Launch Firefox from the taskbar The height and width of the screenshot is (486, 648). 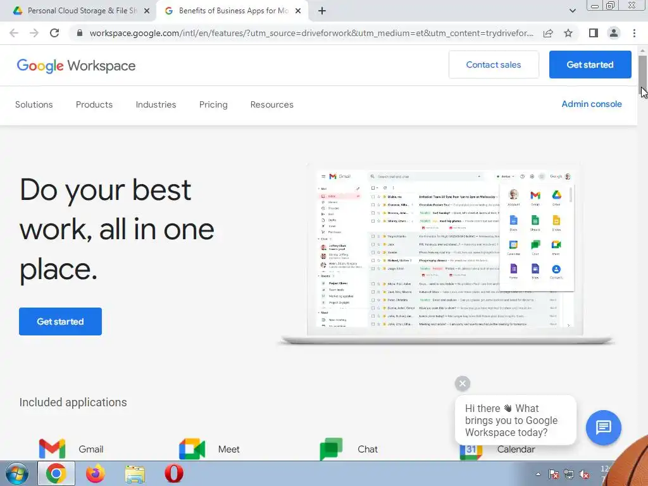click(x=96, y=473)
